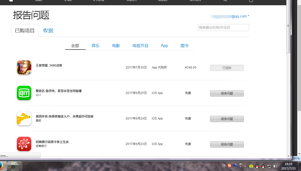
Task: Click the Sogou input method tray icon
Action: (229, 166)
